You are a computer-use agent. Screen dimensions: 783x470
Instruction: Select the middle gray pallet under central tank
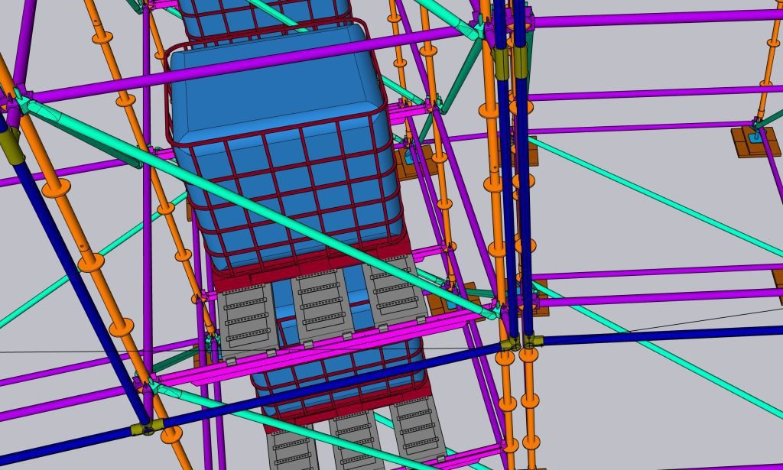(x=320, y=302)
